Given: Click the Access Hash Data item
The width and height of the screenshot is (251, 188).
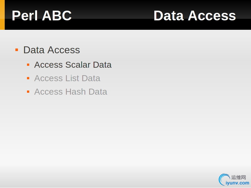Looking at the screenshot, I should (71, 91).
